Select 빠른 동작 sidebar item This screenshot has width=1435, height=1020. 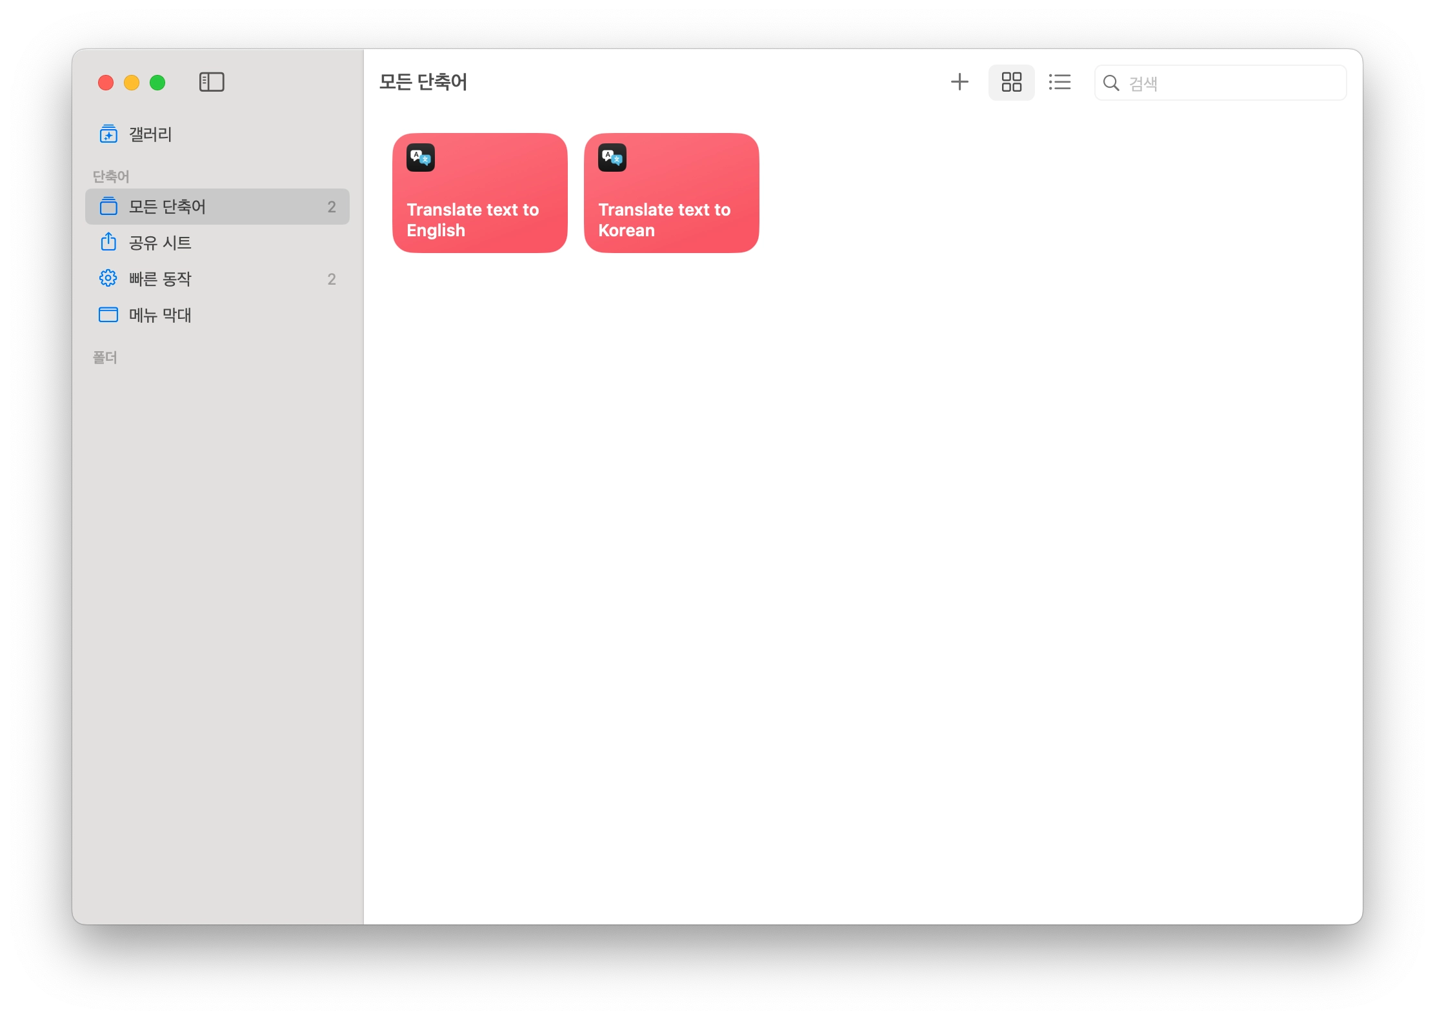160,279
